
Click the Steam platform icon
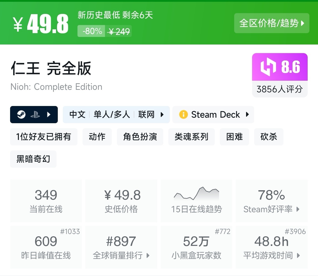(x=21, y=115)
